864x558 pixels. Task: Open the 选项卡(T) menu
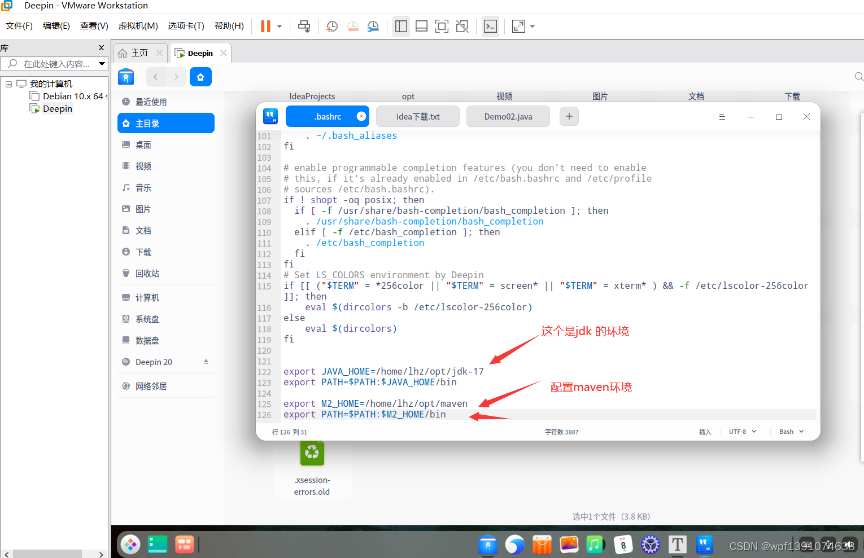(186, 26)
